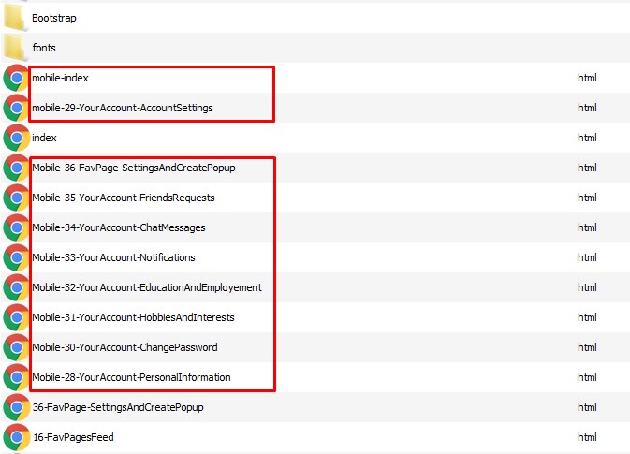Click Chrome icon of Mobile-33-YourAccount-Notifications
Image resolution: width=630 pixels, height=454 pixels.
click(x=16, y=257)
